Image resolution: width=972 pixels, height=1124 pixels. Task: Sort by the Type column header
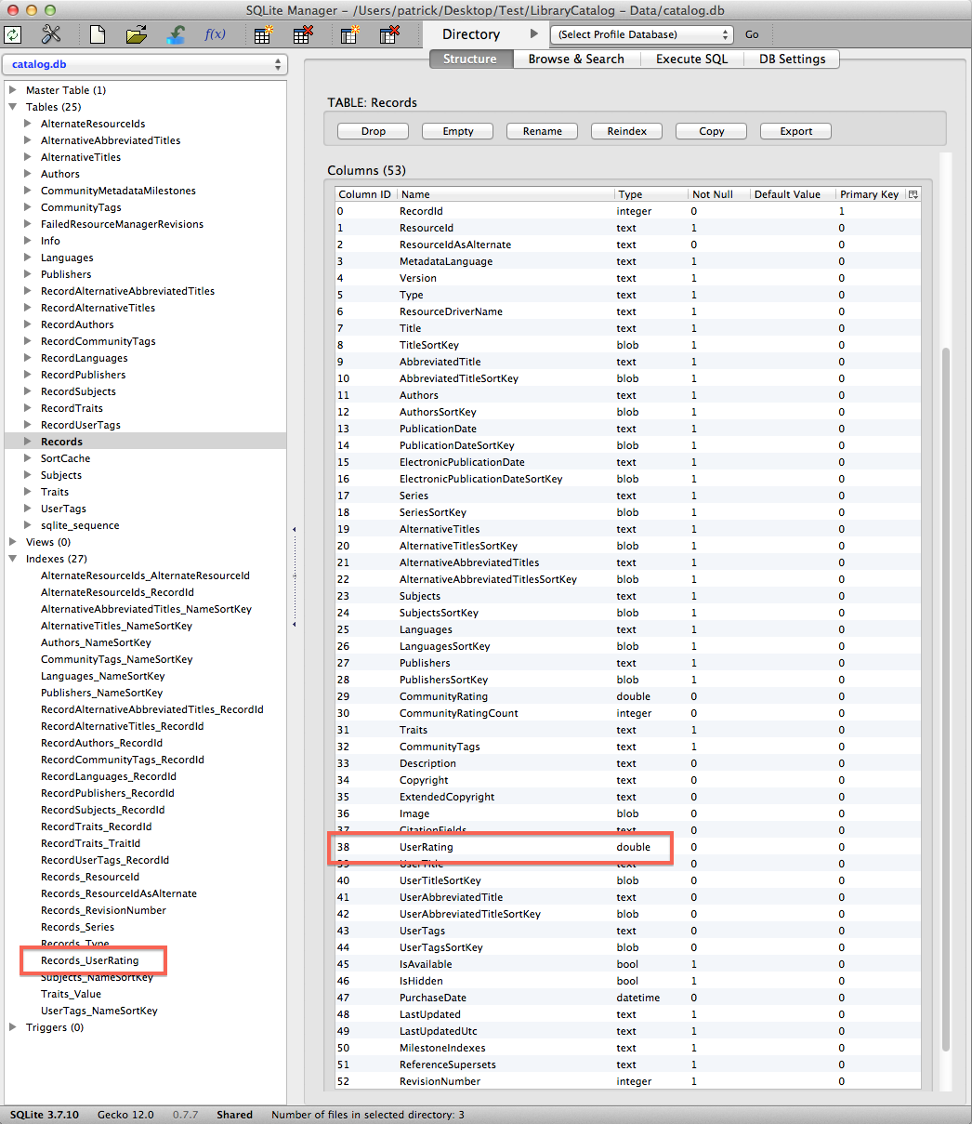click(x=650, y=194)
